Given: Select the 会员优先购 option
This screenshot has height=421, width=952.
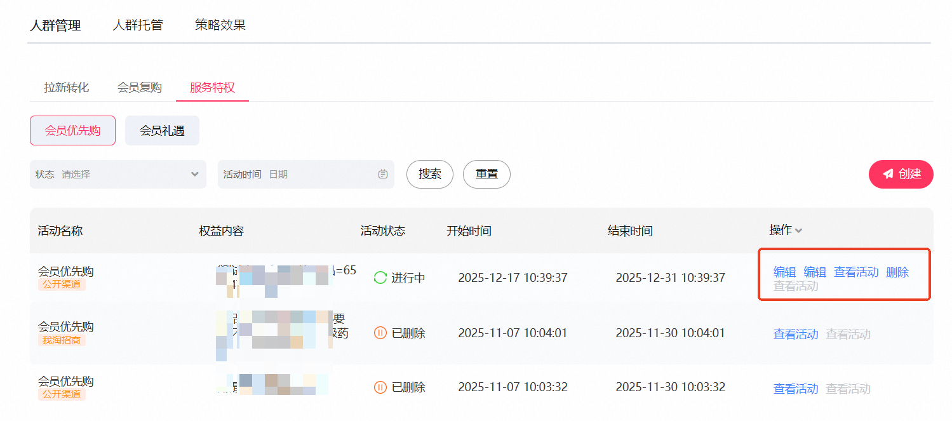Looking at the screenshot, I should [x=72, y=131].
